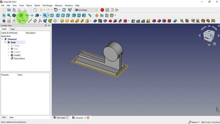Expand the Pad002 tree node
The height and width of the screenshot is (124, 220).
tap(9, 55)
